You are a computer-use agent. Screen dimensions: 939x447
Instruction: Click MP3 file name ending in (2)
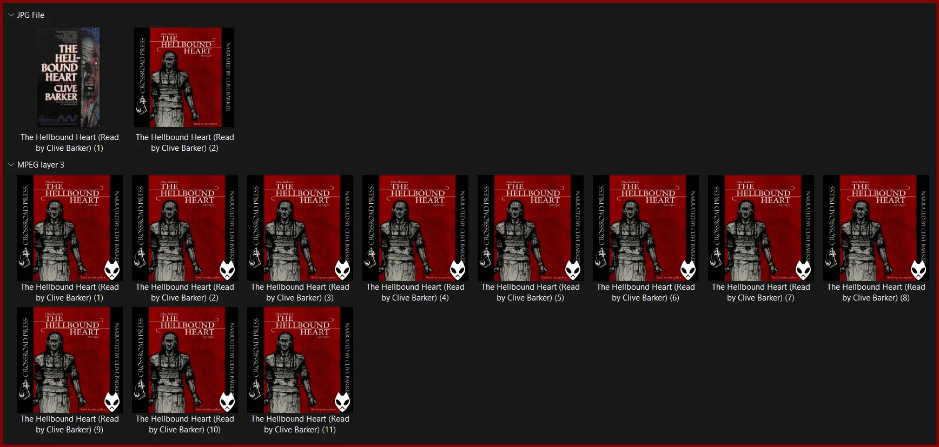pos(185,292)
